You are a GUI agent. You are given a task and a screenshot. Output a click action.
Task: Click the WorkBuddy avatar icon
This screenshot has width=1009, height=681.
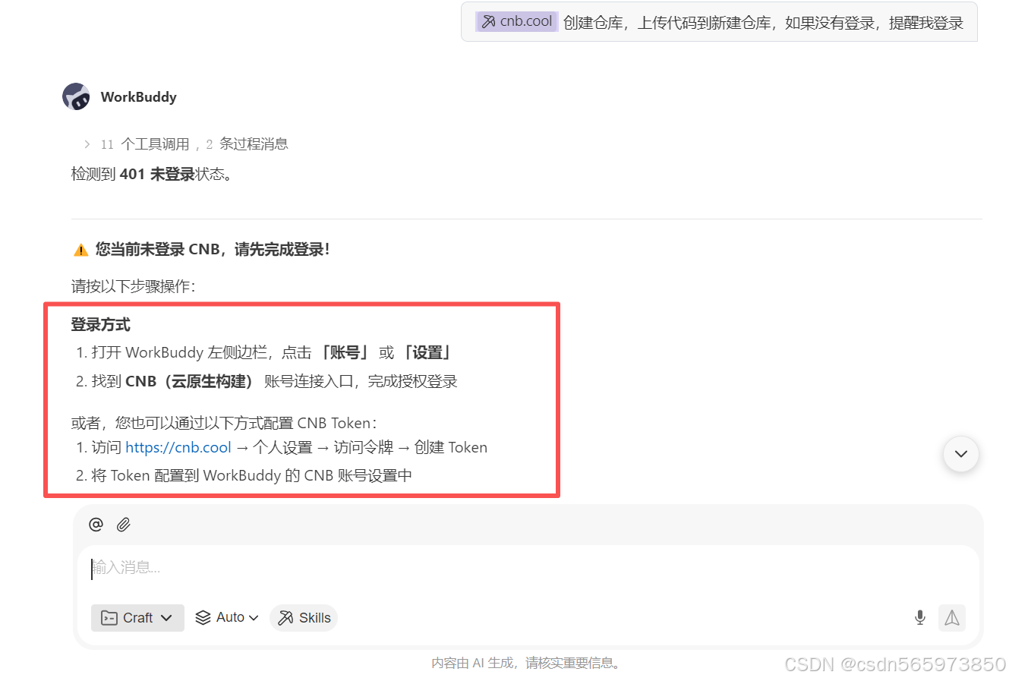pyautogui.click(x=76, y=96)
